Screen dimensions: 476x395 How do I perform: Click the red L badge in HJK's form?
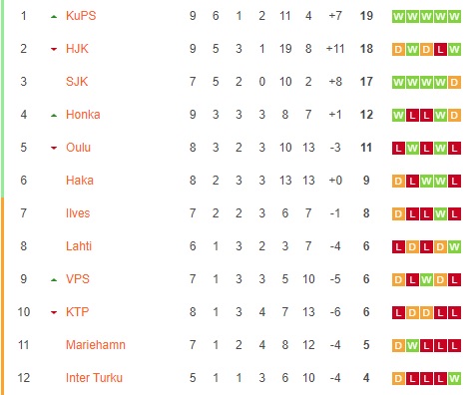[x=440, y=50]
